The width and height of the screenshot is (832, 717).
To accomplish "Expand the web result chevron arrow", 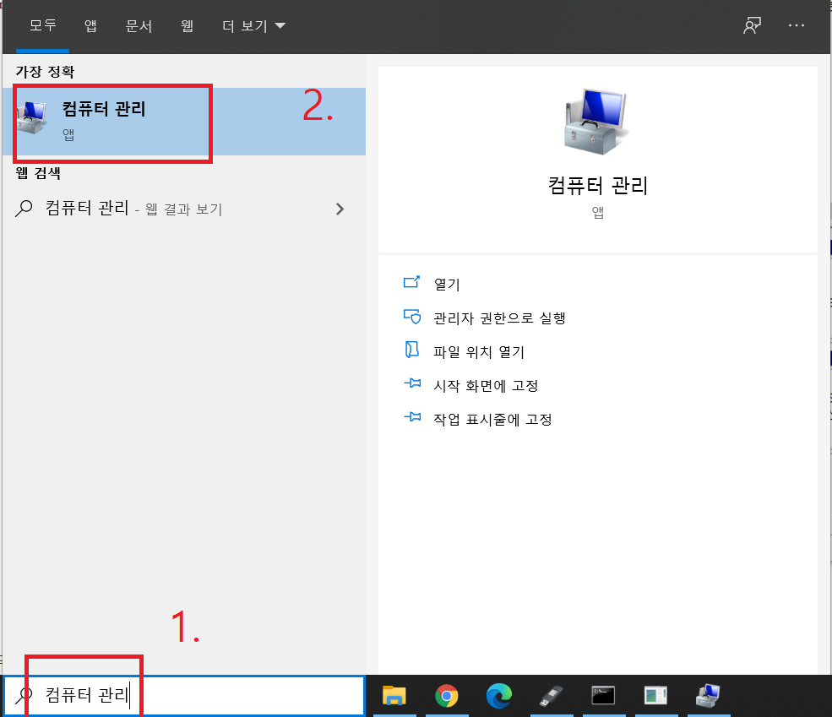I will pos(340,209).
